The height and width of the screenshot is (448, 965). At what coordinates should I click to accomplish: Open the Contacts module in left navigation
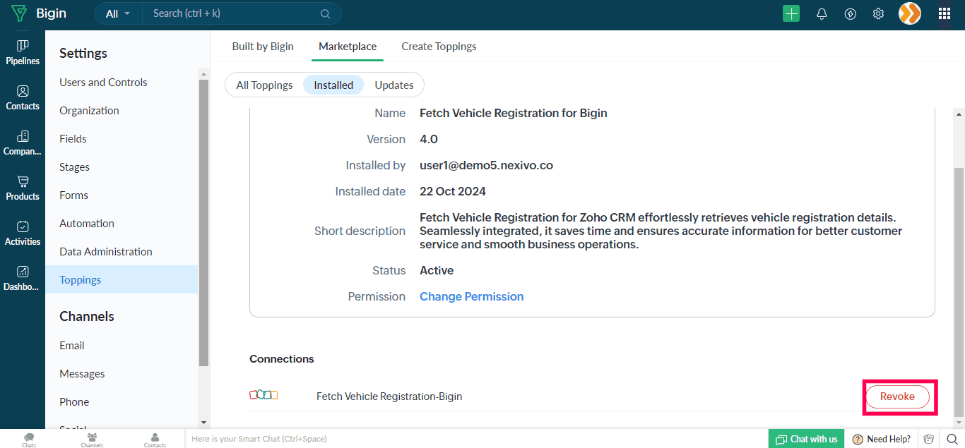tap(23, 97)
